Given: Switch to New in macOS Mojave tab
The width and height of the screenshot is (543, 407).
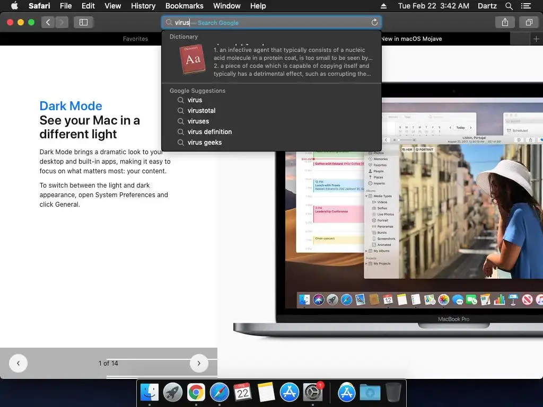Looking at the screenshot, I should [411, 39].
